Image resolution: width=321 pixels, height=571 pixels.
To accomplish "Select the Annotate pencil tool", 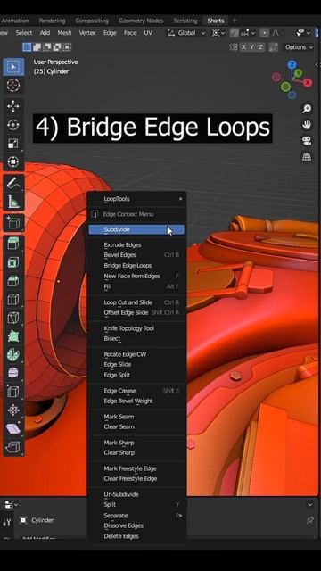I will pyautogui.click(x=13, y=183).
